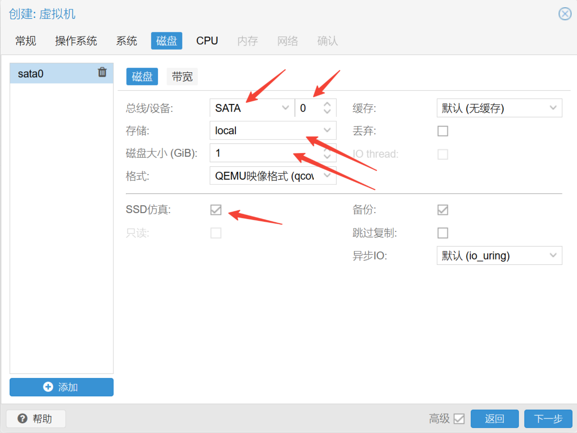Click the help button
Viewport: 577px width, 433px height.
click(36, 418)
